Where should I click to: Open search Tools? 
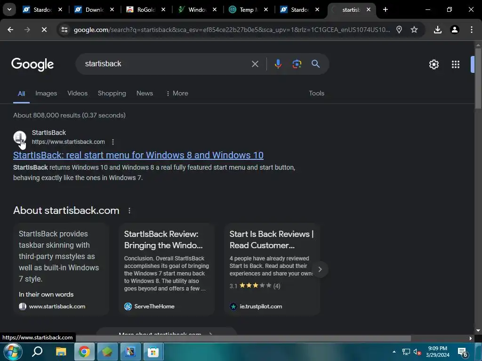(x=316, y=94)
